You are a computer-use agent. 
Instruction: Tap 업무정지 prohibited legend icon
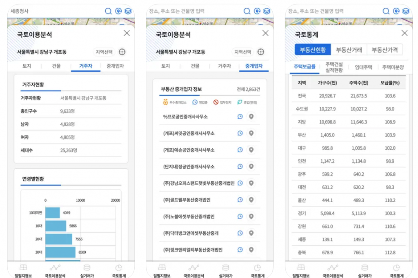216,102
